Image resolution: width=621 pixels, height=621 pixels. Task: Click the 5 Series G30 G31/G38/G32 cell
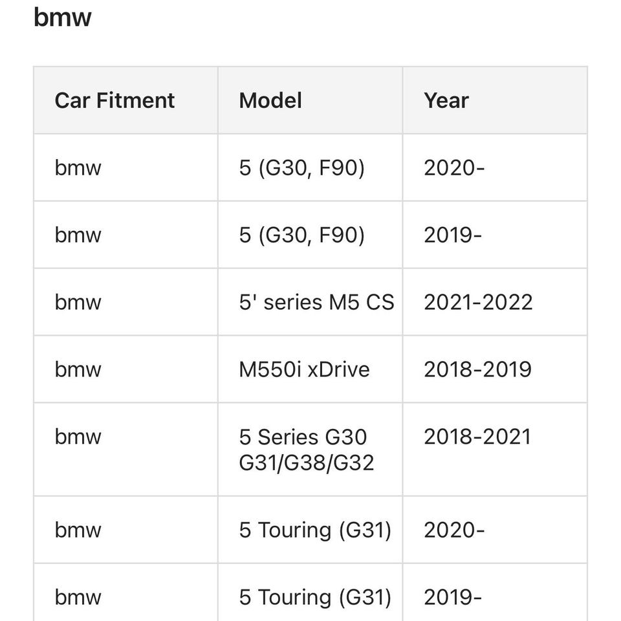[x=306, y=450]
